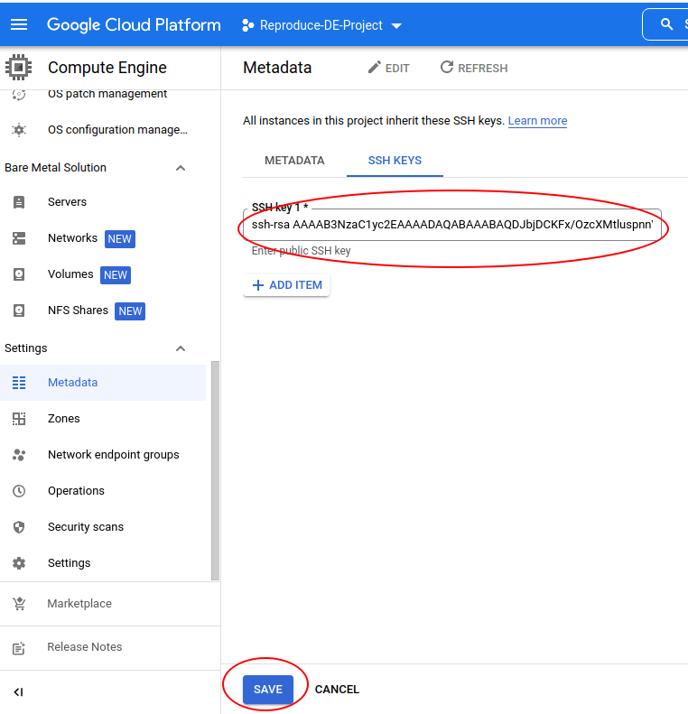This screenshot has width=688, height=714.
Task: Click the OS patch management icon
Action: pos(19,94)
